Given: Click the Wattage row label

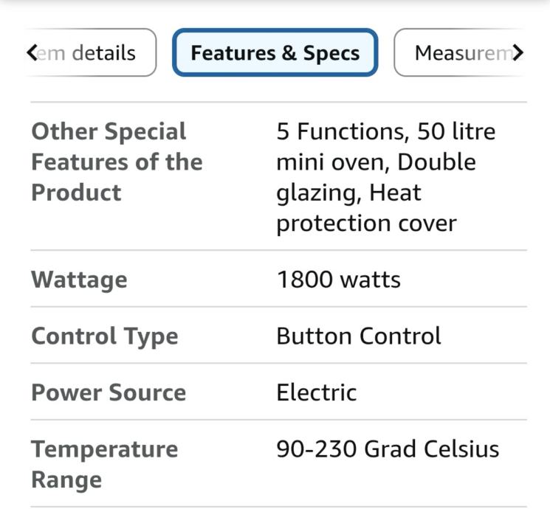Looking at the screenshot, I should [x=79, y=280].
